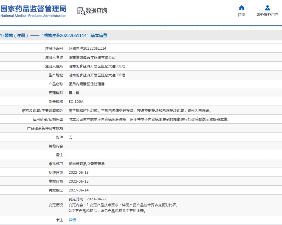Image resolution: width=282 pixels, height=225 pixels.
Task: Click the 产品储存条件及有效期 field label
Action: pos(45,128)
